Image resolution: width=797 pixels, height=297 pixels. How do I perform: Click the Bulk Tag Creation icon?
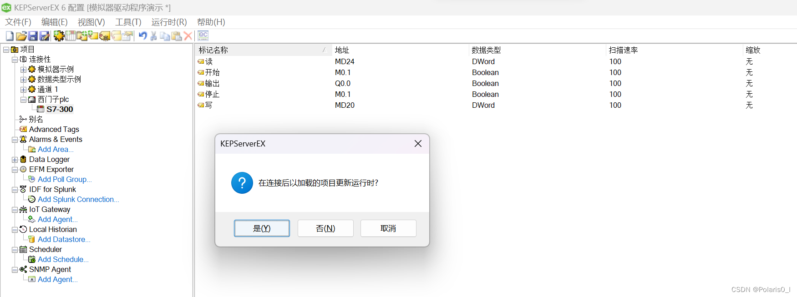click(105, 36)
